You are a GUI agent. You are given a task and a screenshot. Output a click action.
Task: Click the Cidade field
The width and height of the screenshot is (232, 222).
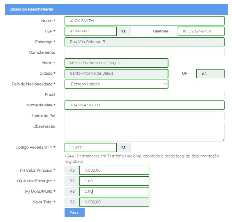[x=116, y=74]
